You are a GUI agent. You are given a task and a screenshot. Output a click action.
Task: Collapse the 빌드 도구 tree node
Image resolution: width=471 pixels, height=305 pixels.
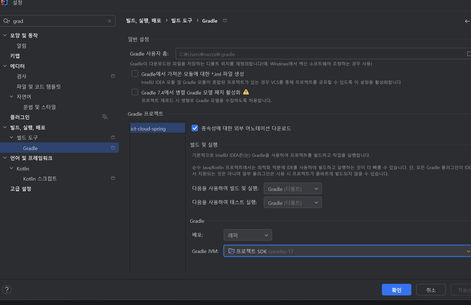[x=11, y=137]
